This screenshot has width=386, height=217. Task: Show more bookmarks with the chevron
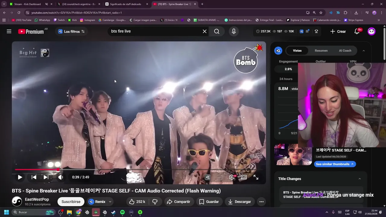point(378,20)
